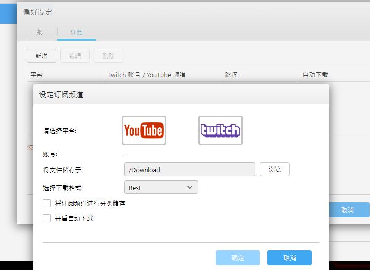Switch to the 一般 tab

37,33
